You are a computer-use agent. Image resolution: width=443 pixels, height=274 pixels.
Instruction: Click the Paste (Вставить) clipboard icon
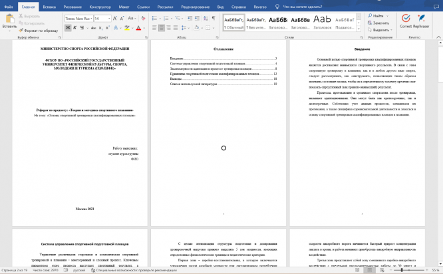[9, 19]
